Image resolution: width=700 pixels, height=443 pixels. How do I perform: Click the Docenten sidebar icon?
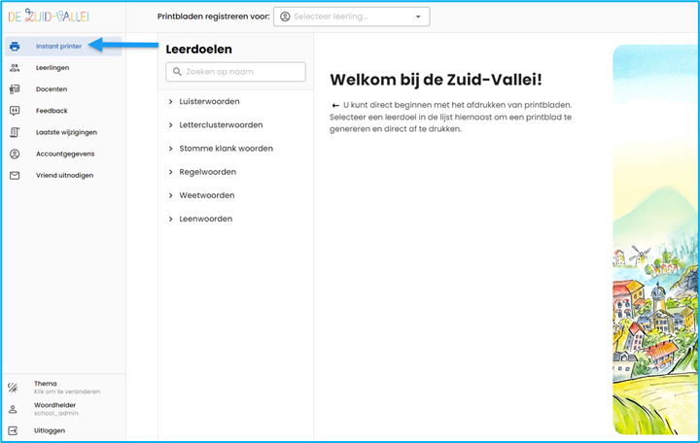(x=15, y=89)
